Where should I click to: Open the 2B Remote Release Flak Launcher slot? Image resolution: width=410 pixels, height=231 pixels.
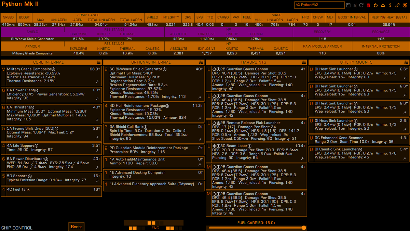click(x=256, y=131)
